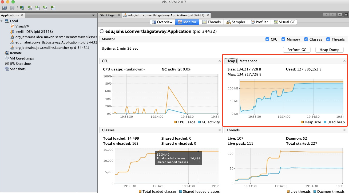This screenshot has height=193, width=349.
Task: Close the Threads graph panel
Action: pyautogui.click(x=344, y=130)
